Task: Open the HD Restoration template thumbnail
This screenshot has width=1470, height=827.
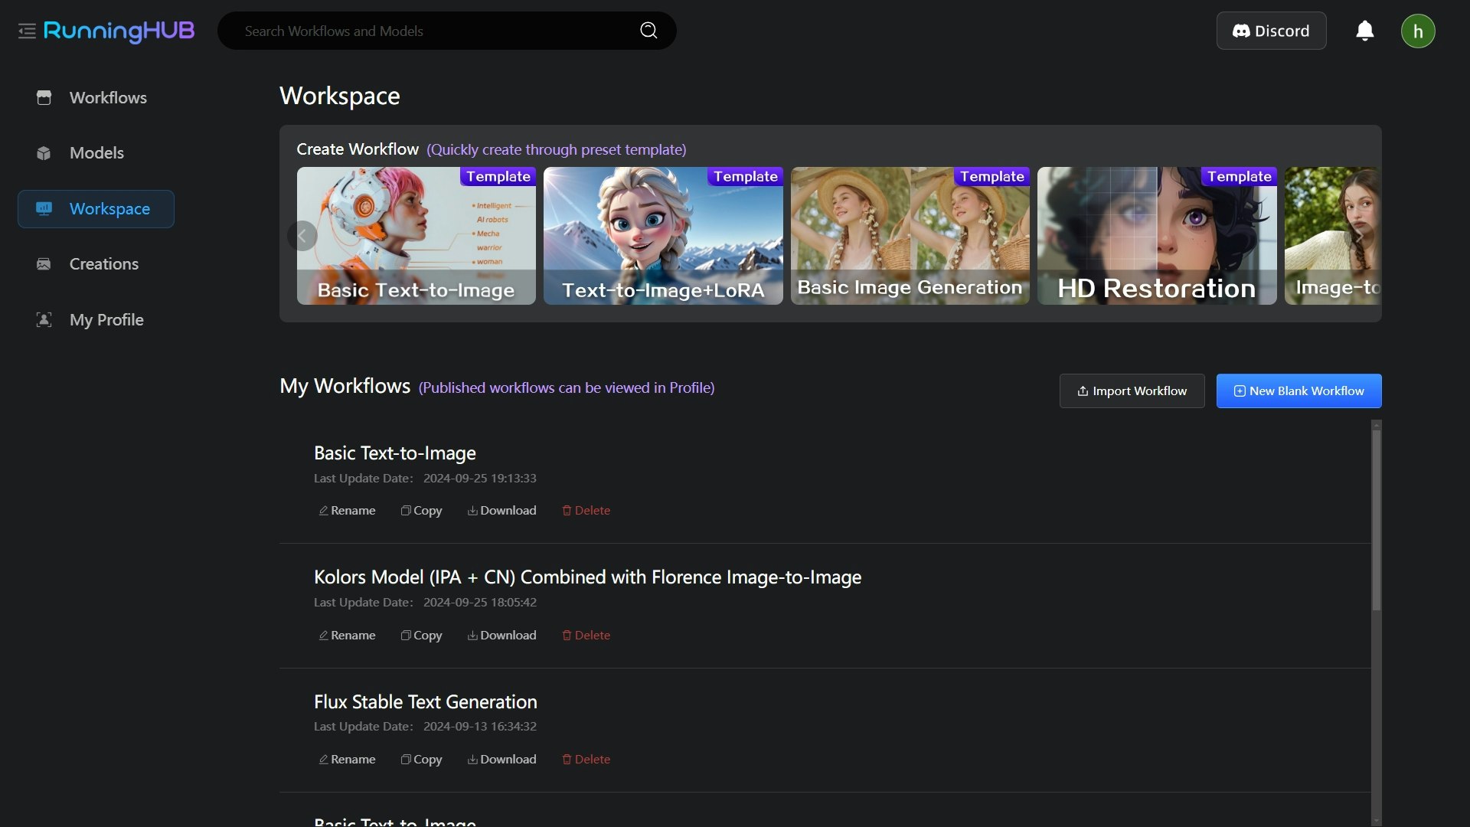Action: (x=1156, y=236)
